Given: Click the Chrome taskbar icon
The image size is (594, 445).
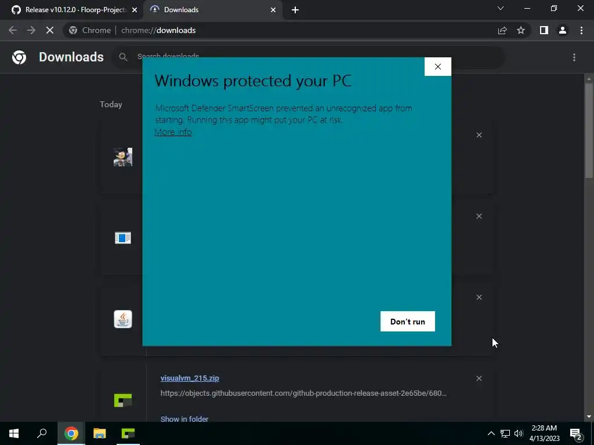Looking at the screenshot, I should point(71,433).
